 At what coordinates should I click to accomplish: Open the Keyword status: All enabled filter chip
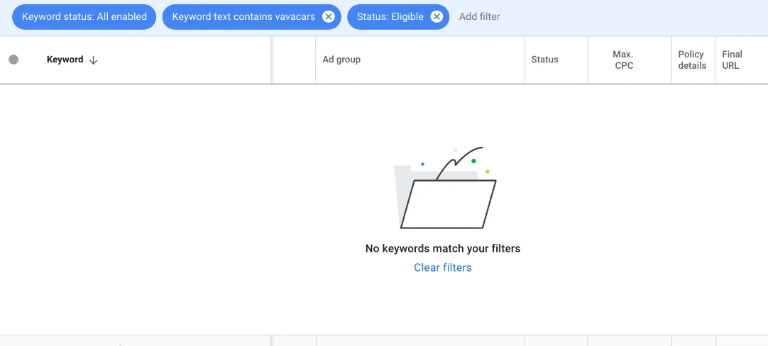pyautogui.click(x=84, y=16)
